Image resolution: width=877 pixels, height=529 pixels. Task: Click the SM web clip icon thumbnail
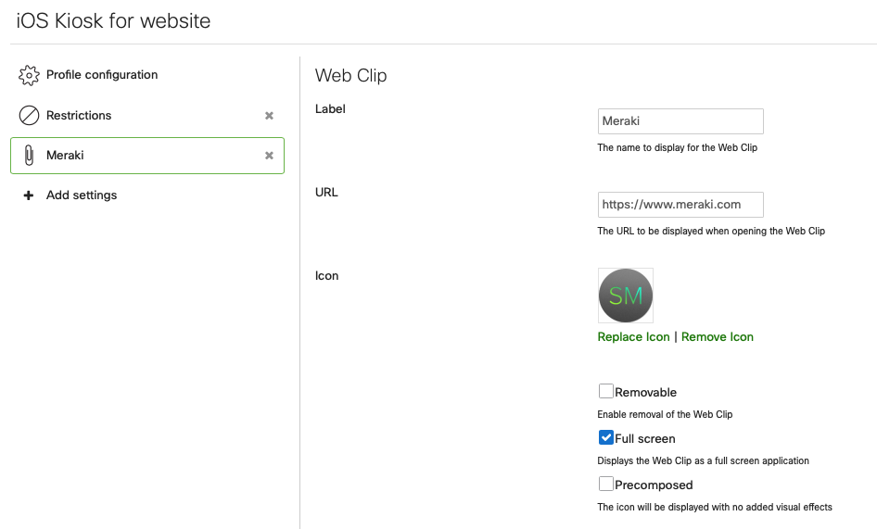point(626,296)
